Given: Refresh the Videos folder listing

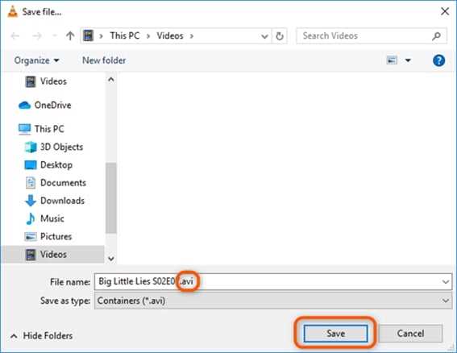Looking at the screenshot, I should pyautogui.click(x=280, y=36).
